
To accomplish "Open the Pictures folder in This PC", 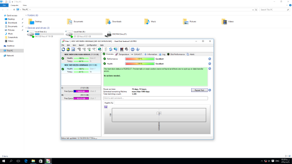I will pyautogui.click(x=189, y=21).
